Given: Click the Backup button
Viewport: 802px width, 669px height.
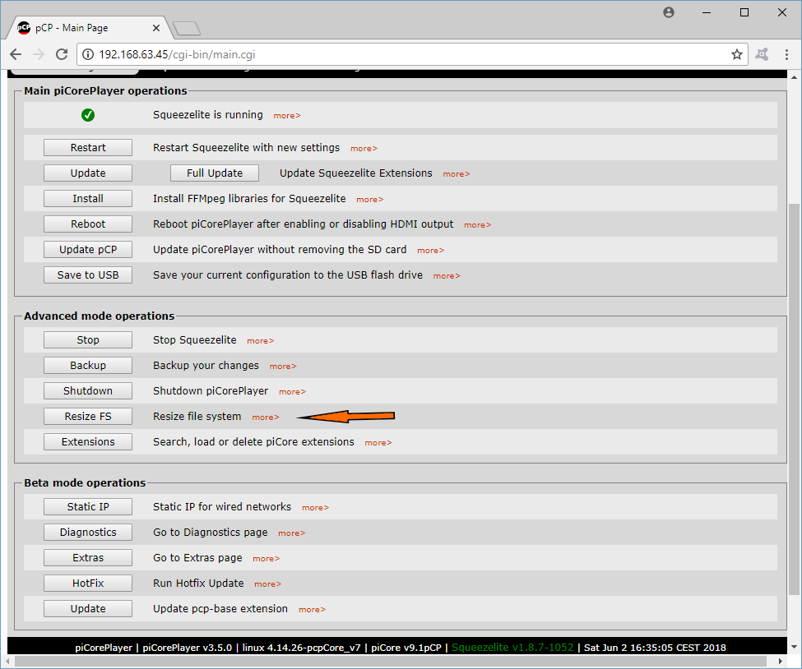Looking at the screenshot, I should (x=88, y=366).
